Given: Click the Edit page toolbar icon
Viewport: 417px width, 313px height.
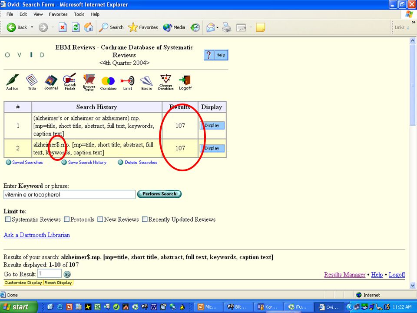Looking at the screenshot, I should click(x=241, y=27).
